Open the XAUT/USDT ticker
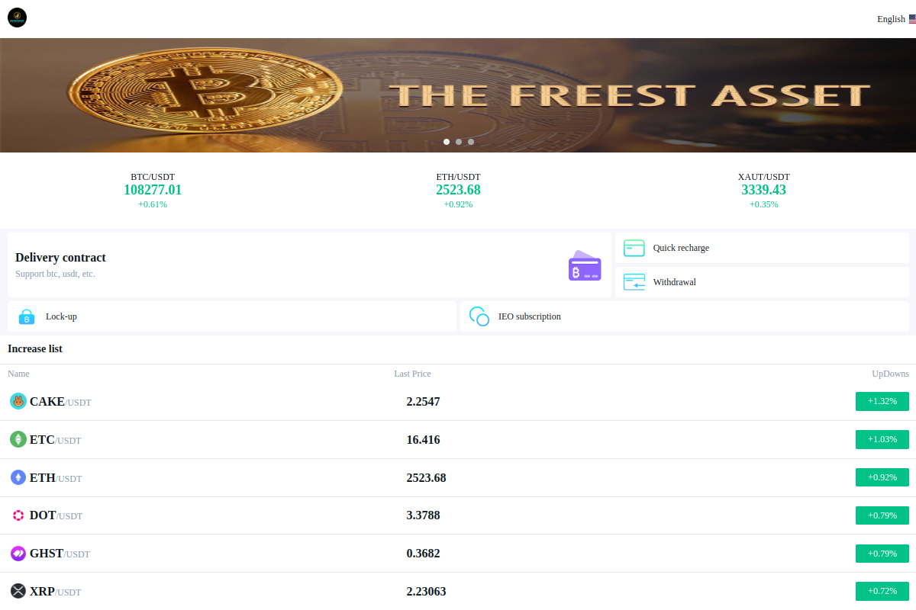 [x=763, y=191]
